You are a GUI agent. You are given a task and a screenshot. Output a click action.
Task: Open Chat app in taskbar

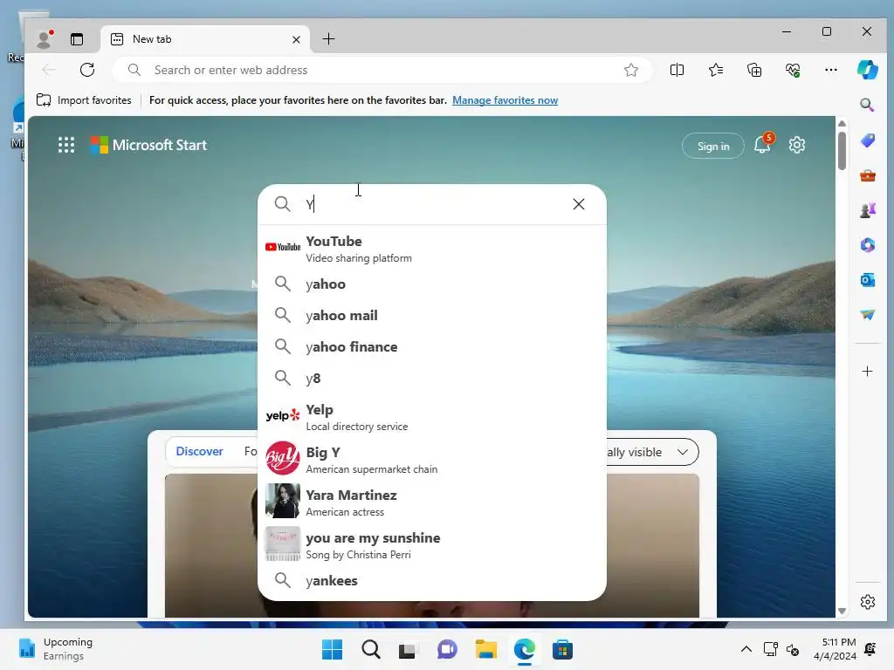pos(447,649)
